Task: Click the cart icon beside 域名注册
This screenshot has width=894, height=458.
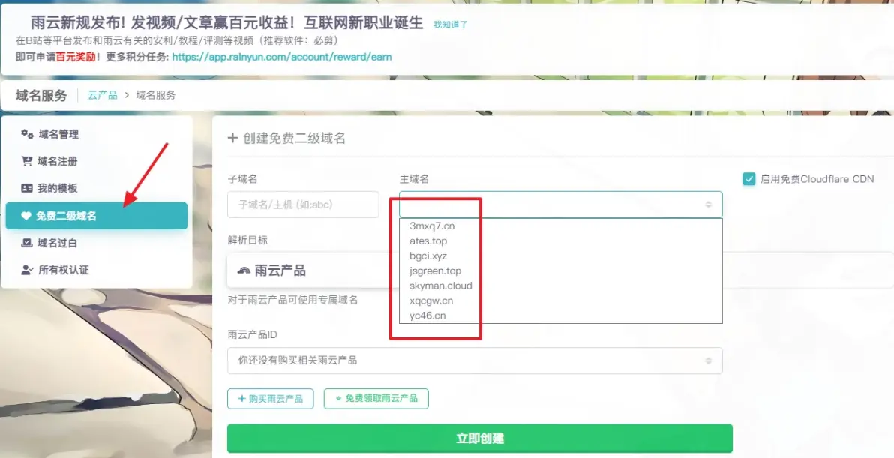Action: (27, 161)
